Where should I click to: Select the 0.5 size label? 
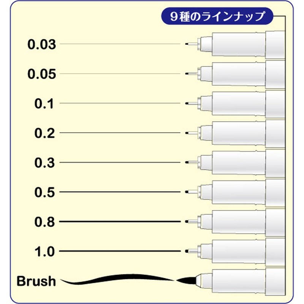[45, 192]
